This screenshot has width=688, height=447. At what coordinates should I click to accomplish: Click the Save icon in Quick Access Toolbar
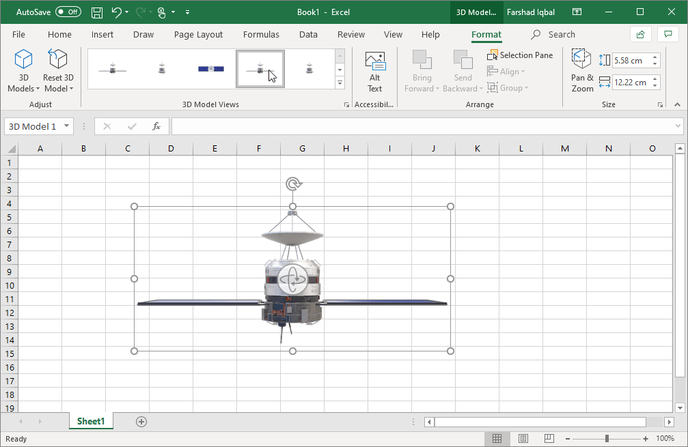(x=96, y=12)
